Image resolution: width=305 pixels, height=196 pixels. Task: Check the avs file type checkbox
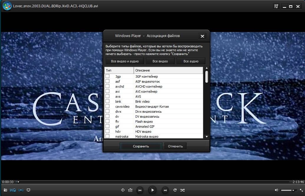point(107,96)
